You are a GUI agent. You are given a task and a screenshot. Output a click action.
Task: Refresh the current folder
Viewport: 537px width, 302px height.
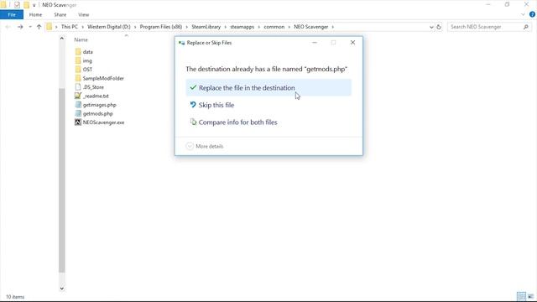pyautogui.click(x=439, y=27)
